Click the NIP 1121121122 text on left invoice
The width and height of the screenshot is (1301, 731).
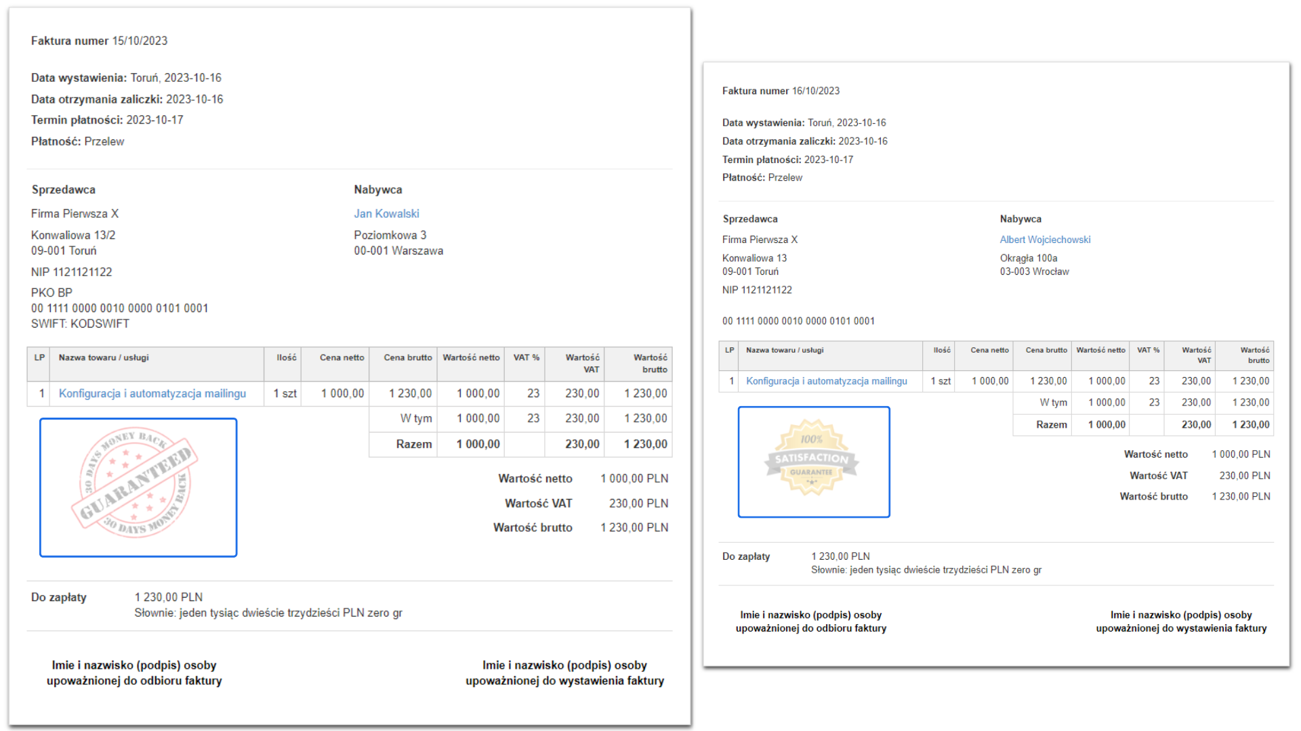pyautogui.click(x=71, y=272)
